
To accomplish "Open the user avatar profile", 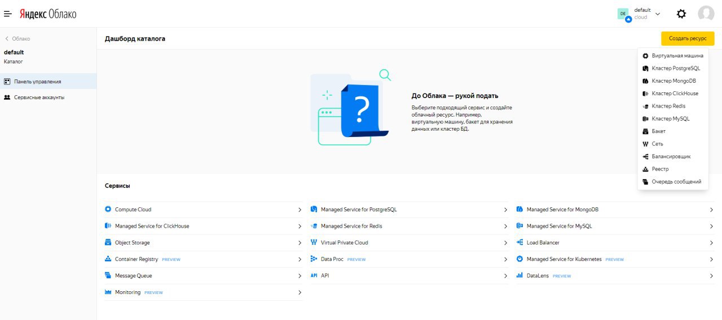I will tap(706, 14).
